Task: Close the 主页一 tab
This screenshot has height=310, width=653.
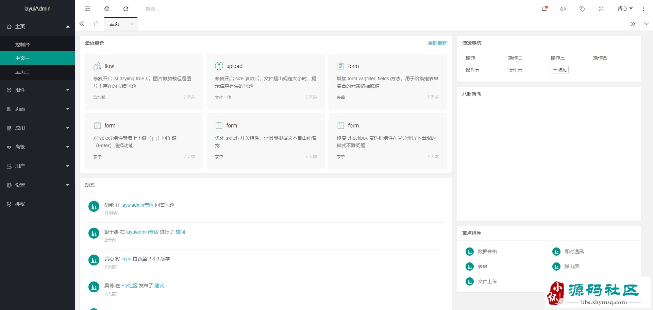Action: [132, 24]
